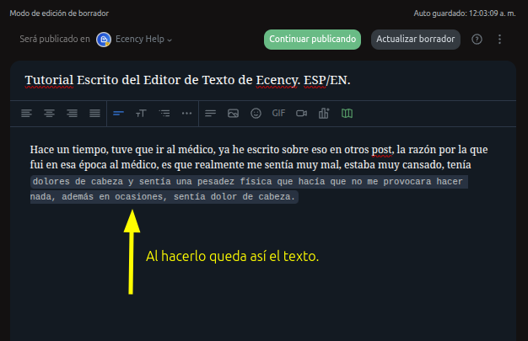Insert a video via camera icon
This screenshot has width=528, height=341.
click(x=301, y=114)
